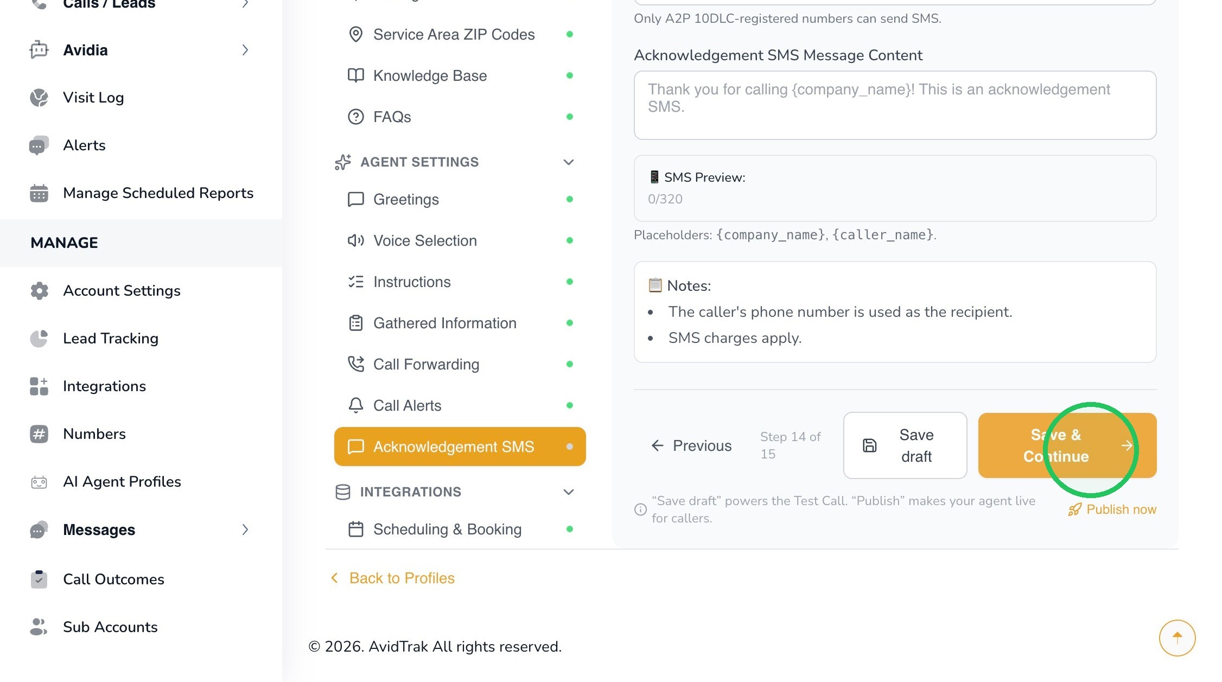Click the Account Settings gear icon

point(39,291)
